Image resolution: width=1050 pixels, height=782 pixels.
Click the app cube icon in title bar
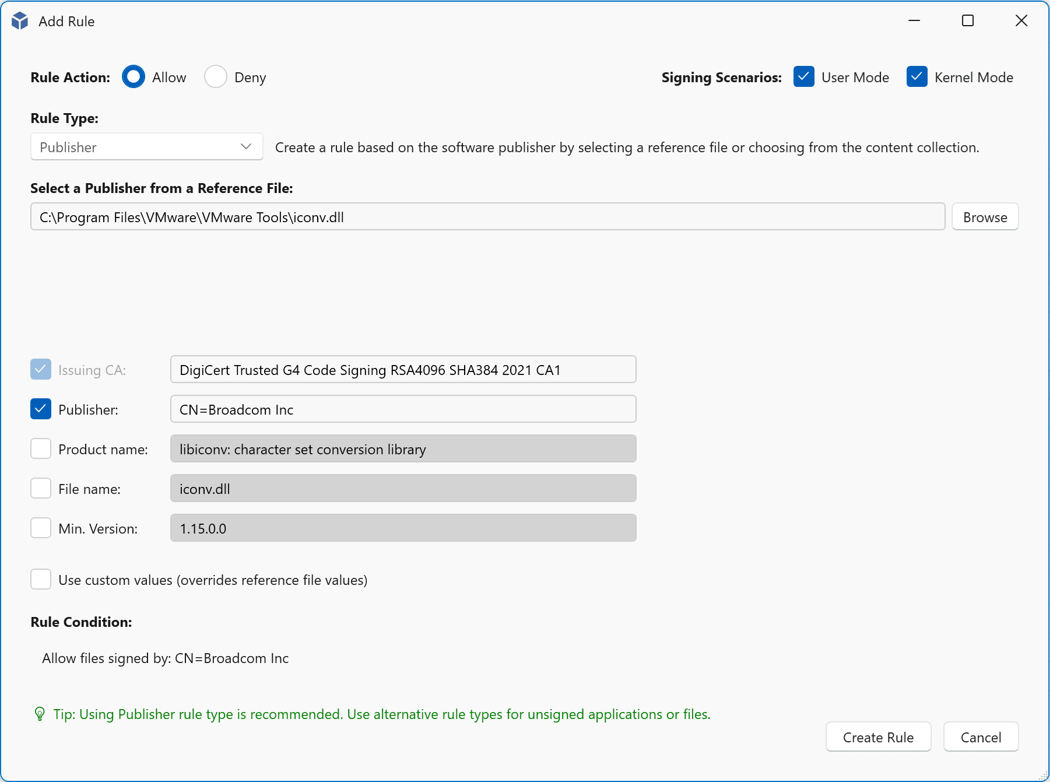point(20,21)
